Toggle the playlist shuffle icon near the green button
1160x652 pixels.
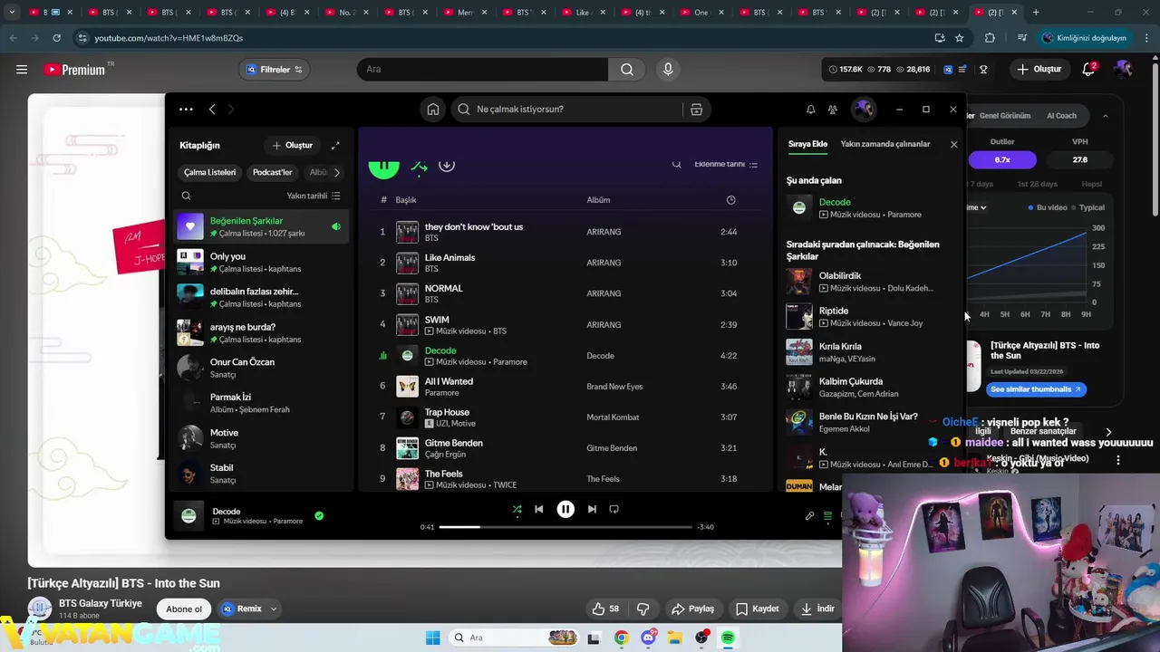tap(419, 166)
